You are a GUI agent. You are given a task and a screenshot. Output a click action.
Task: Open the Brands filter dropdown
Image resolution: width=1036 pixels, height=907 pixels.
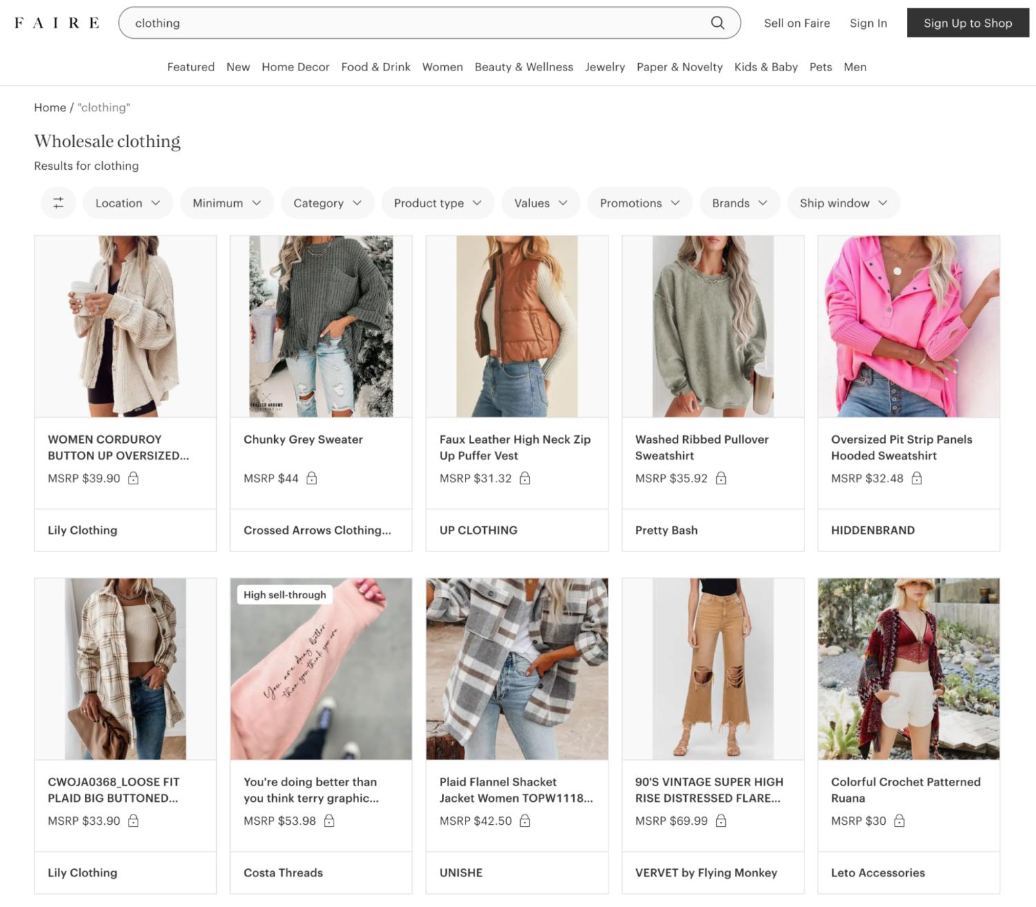739,203
